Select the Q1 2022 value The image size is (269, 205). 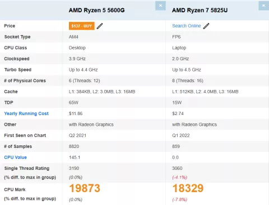(180, 135)
